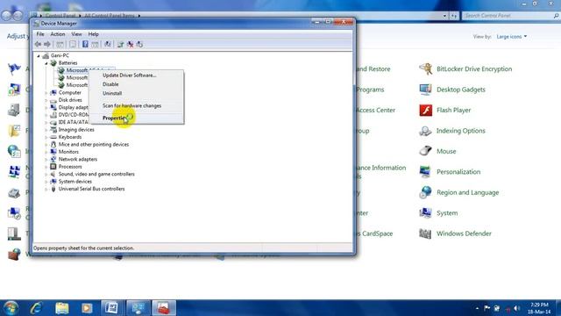
Task: Show hidden icons arrow in system tray
Action: click(477, 308)
